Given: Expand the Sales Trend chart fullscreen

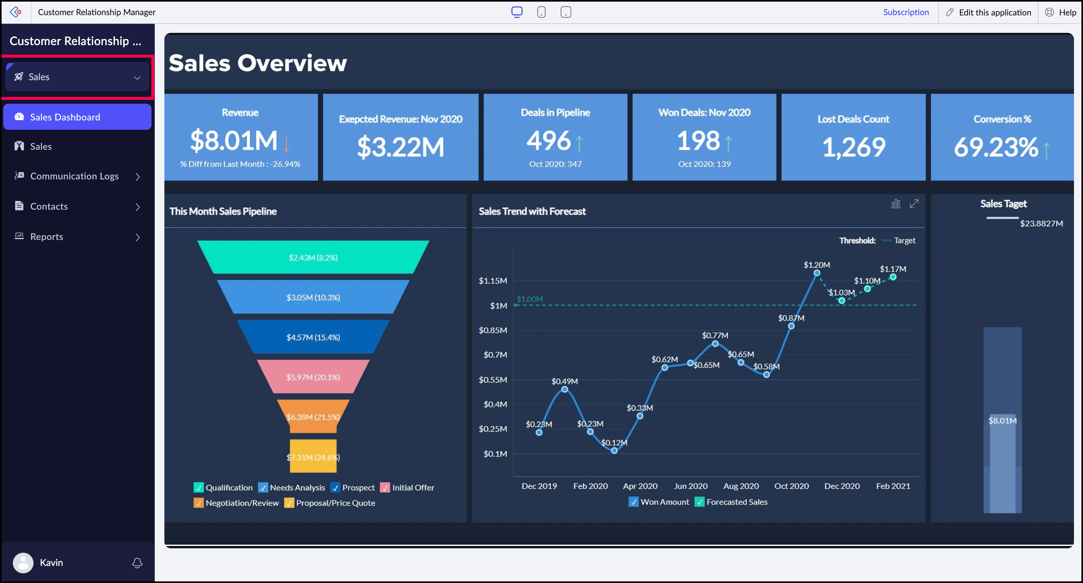Looking at the screenshot, I should pyautogui.click(x=914, y=204).
